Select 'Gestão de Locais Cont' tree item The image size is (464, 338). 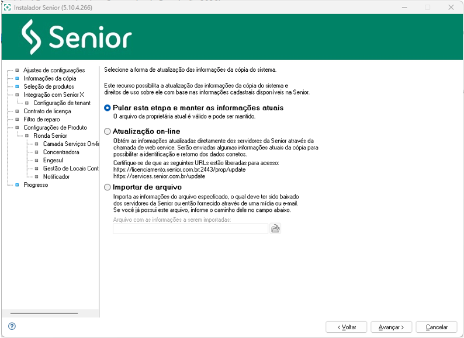71,169
